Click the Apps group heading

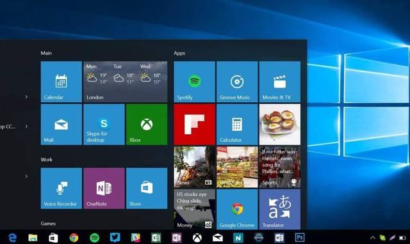(x=179, y=53)
